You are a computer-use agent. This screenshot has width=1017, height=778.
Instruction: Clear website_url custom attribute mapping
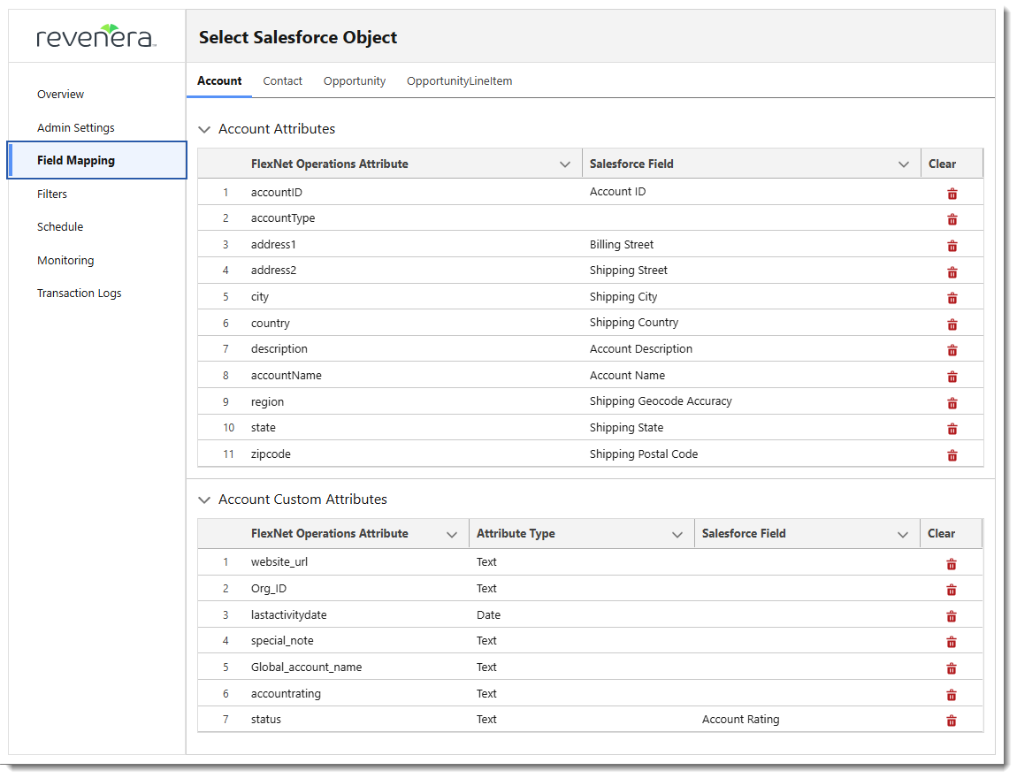pos(952,564)
